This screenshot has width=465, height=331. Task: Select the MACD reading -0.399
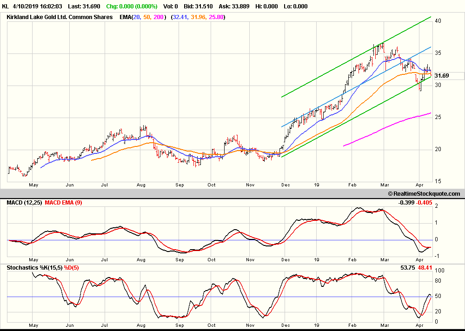pyautogui.click(x=406, y=203)
